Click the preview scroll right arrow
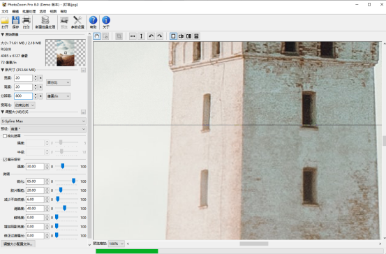This screenshot has height=254, width=386. pyautogui.click(x=380, y=244)
